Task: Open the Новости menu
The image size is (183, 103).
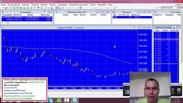Action: click(x=44, y=5)
